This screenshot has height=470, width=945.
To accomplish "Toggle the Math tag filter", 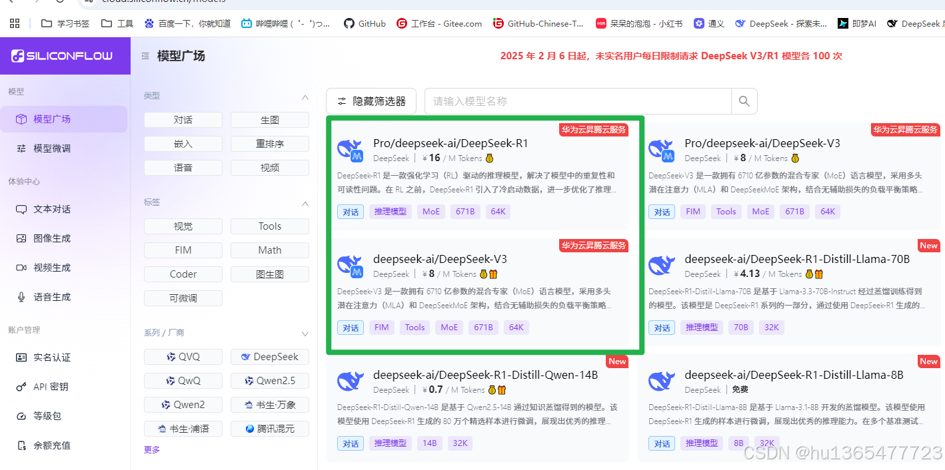I will (x=270, y=250).
